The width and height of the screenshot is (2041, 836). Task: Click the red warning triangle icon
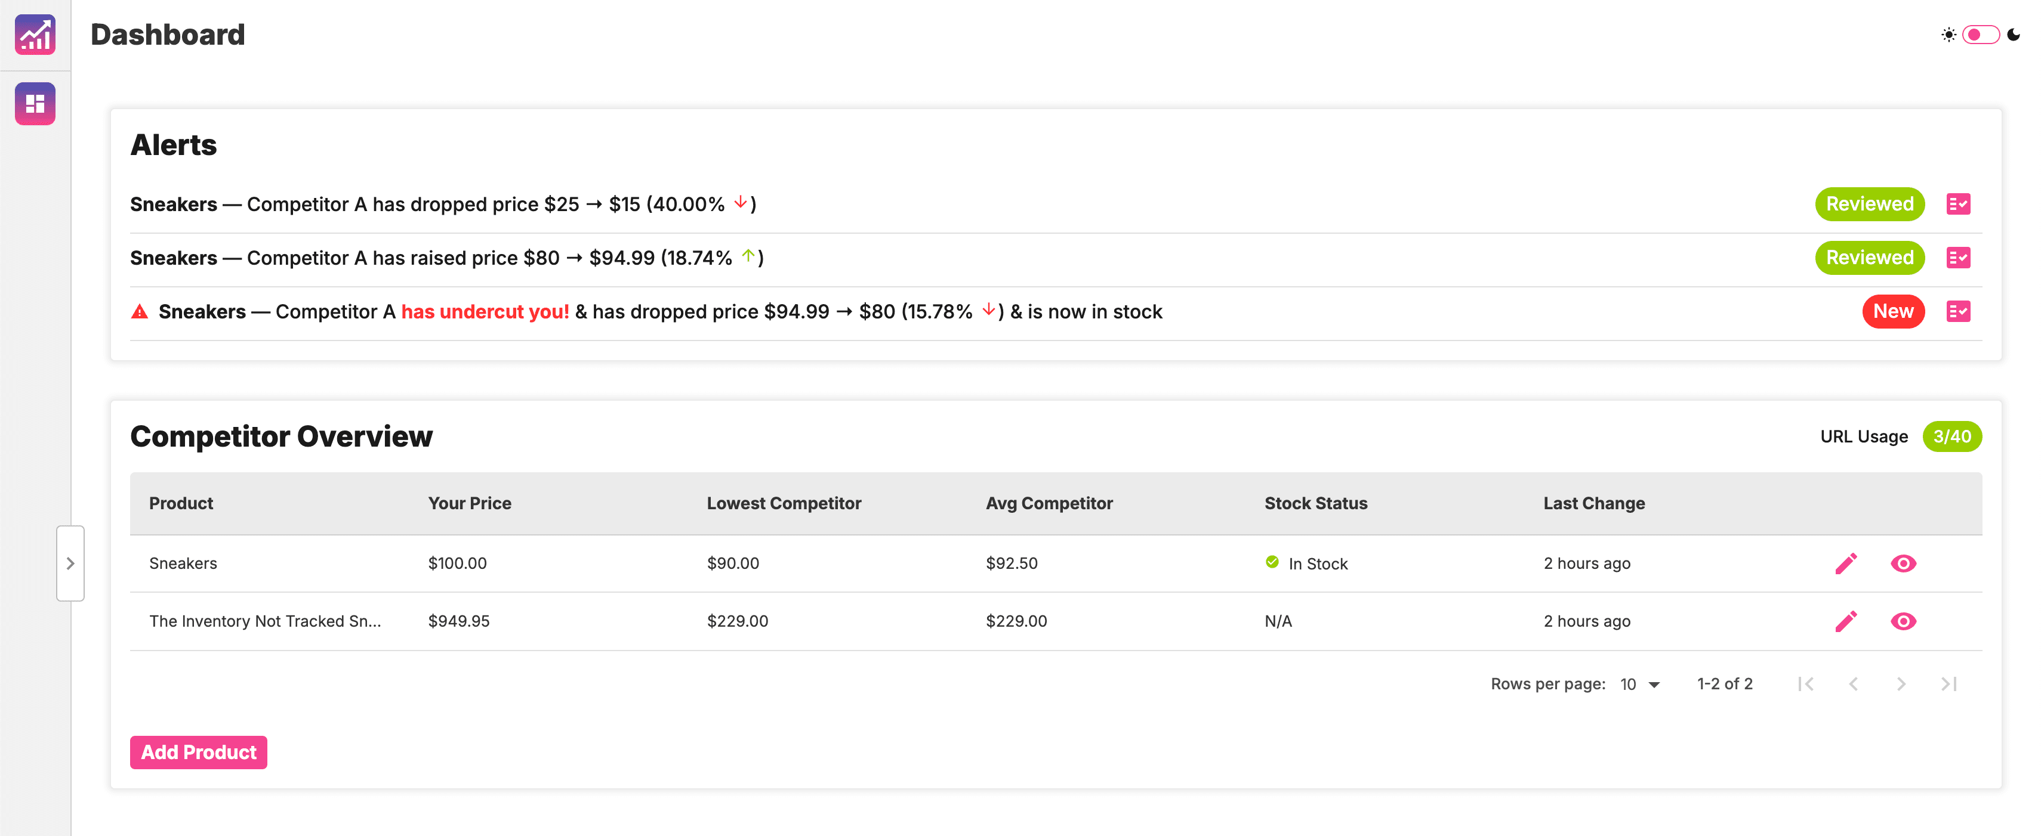click(140, 312)
